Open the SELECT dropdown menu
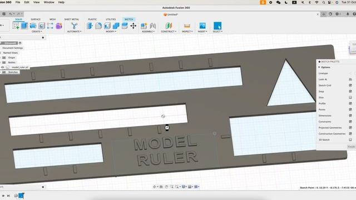Screen dimensions: 356x200 [x=217, y=32]
